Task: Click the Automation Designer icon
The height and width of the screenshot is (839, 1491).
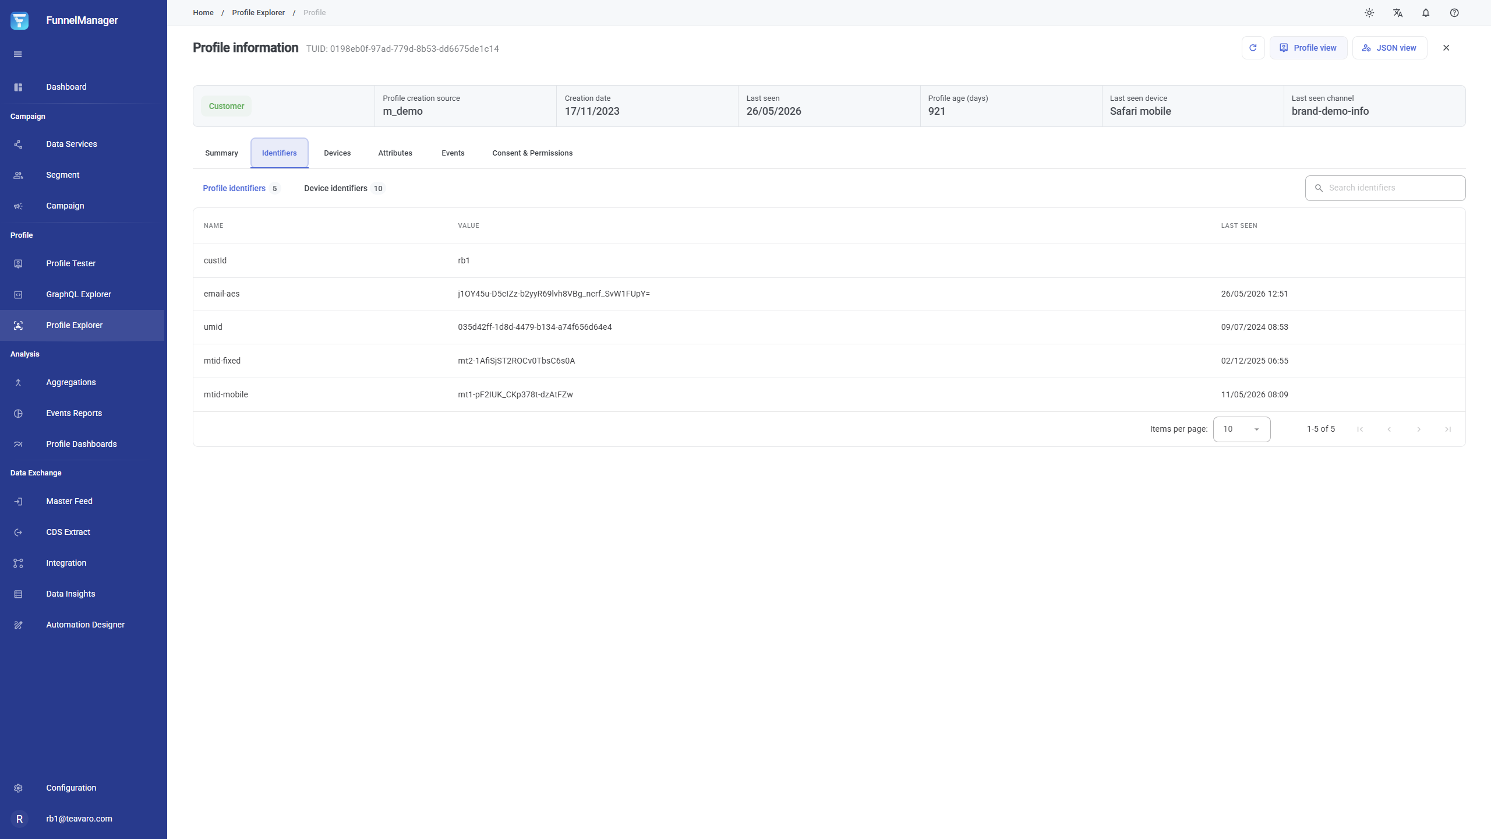Action: pos(18,625)
